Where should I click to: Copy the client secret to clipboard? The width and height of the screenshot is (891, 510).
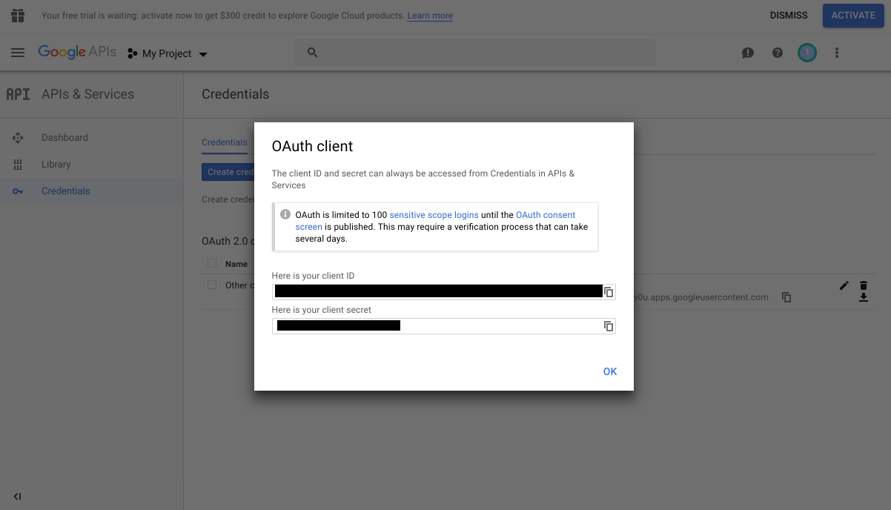point(608,325)
